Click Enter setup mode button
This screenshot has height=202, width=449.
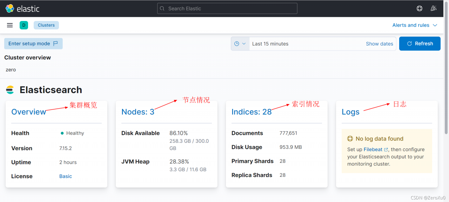pos(33,44)
